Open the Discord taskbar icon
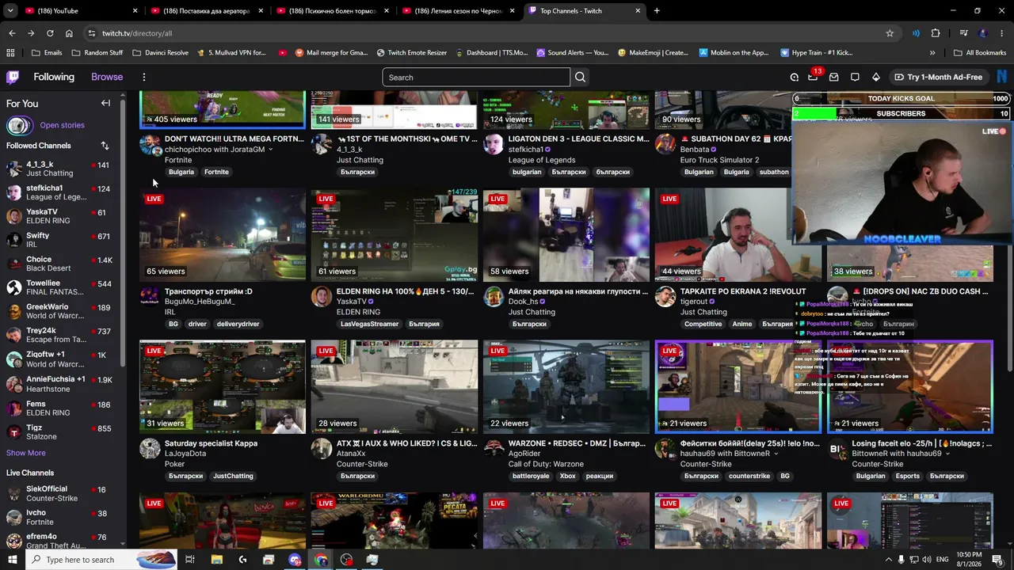Viewport: 1014px width, 570px height. 295,560
